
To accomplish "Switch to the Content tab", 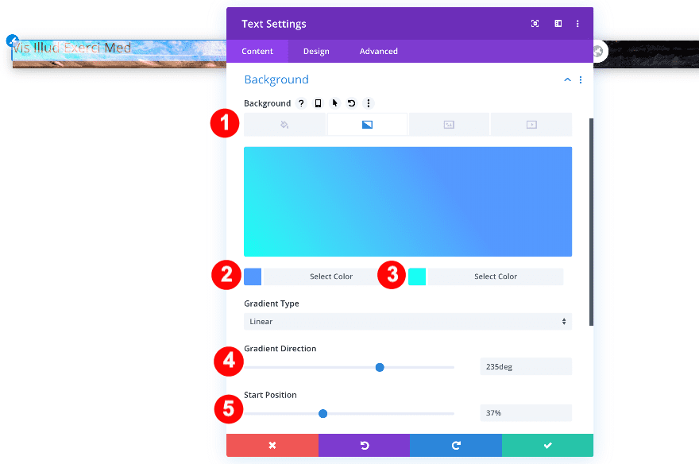I will tap(257, 52).
